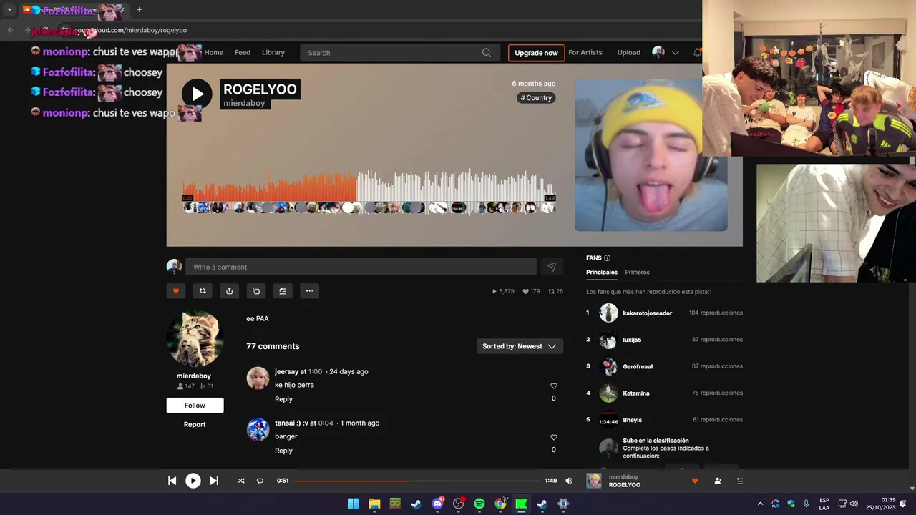
Task: Open the Home tab in SoundCloud header
Action: point(213,52)
